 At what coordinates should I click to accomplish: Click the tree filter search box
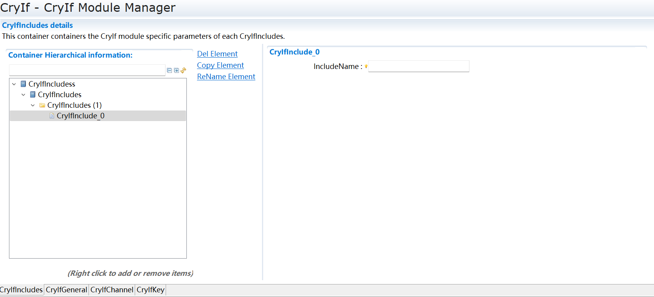pos(87,70)
